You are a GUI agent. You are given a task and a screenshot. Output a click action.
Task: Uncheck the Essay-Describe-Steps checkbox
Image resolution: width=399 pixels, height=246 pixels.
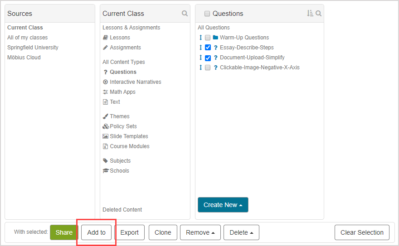tap(208, 48)
